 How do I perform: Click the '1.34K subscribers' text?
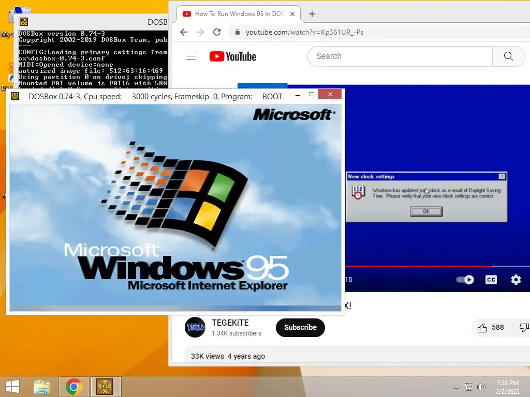click(237, 333)
